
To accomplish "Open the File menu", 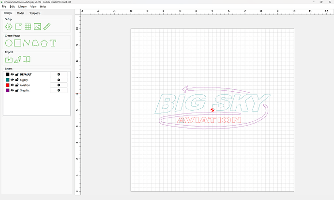I will click(4, 7).
